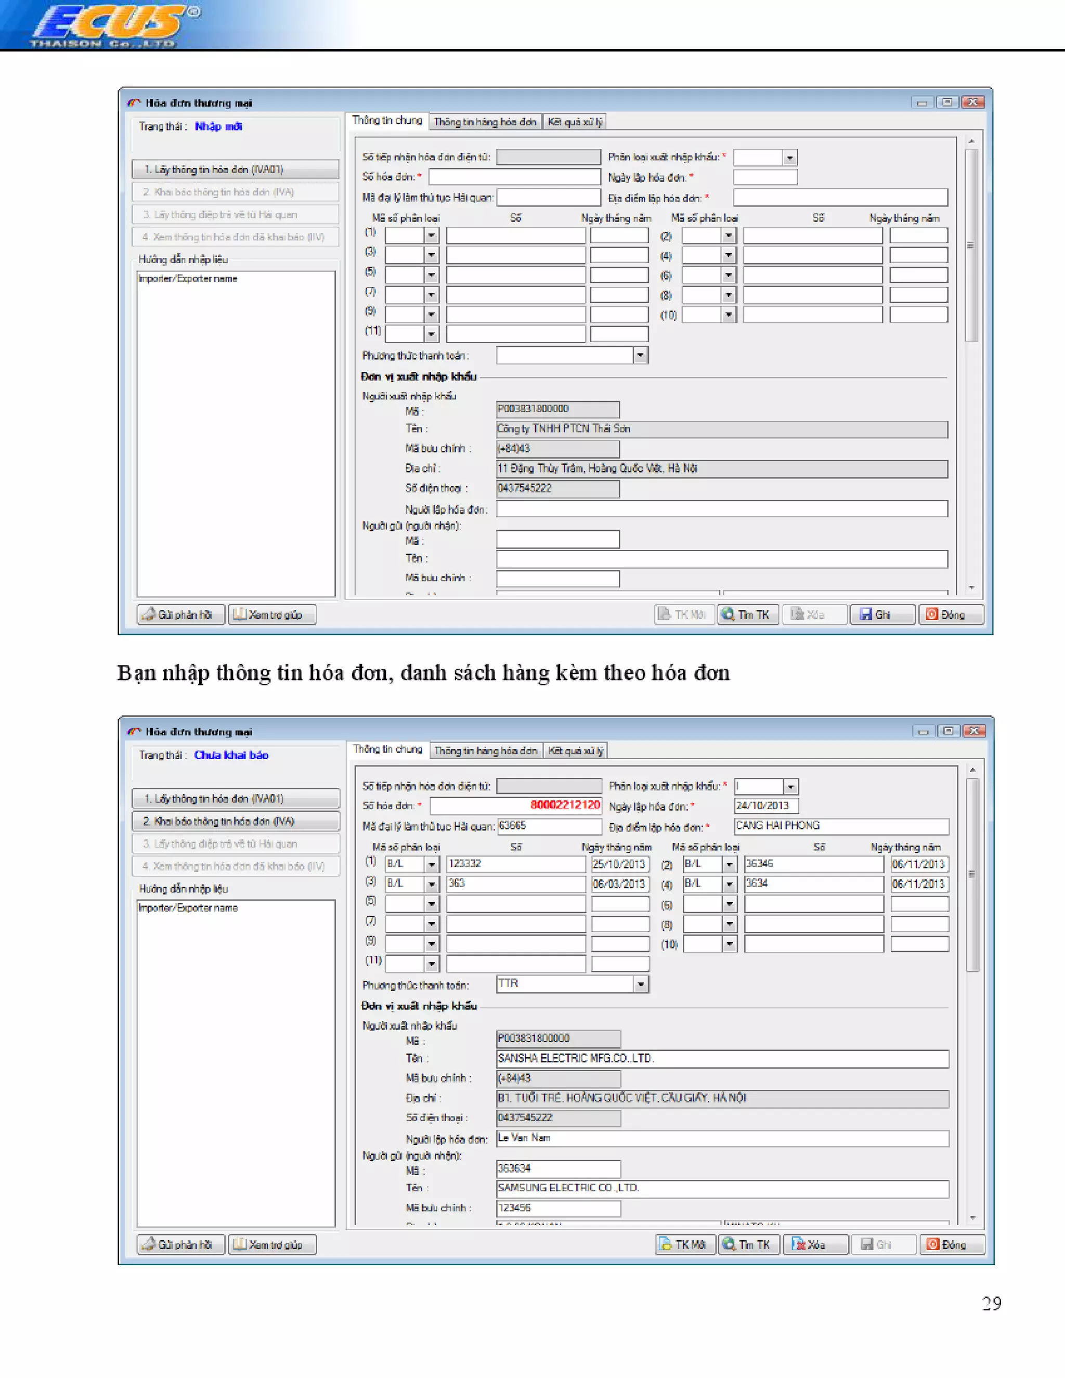Click the Ghi save icon in upper window
Viewport: 1065px width, 1378px height.
click(866, 614)
